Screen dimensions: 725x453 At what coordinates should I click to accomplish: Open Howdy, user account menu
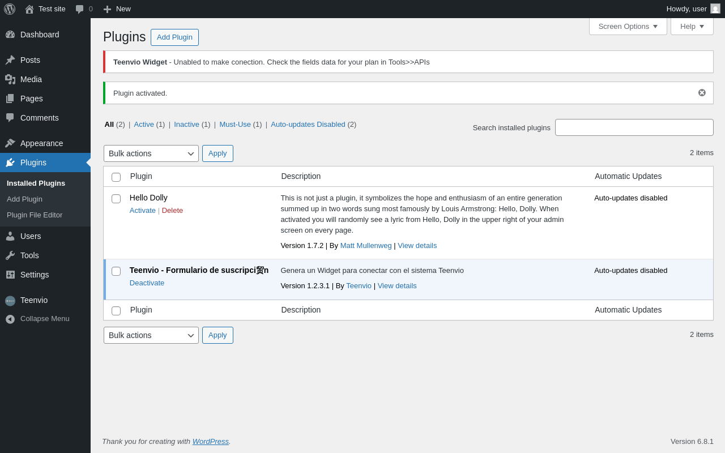[693, 9]
